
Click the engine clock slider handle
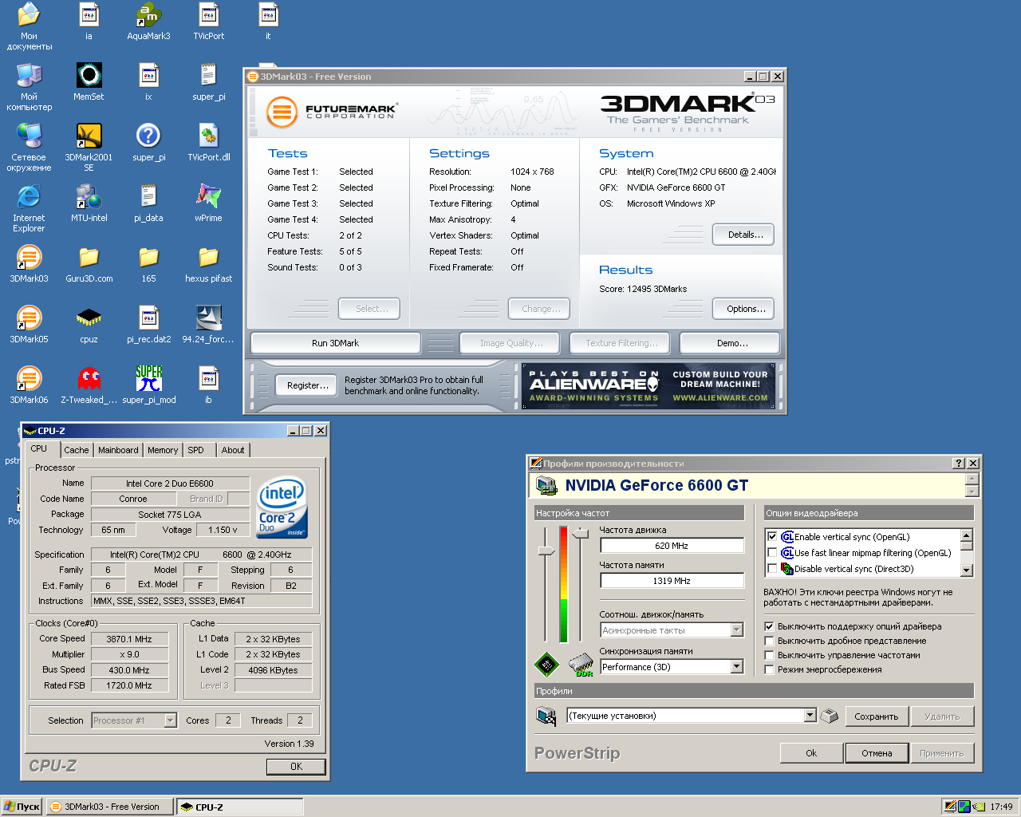(546, 551)
